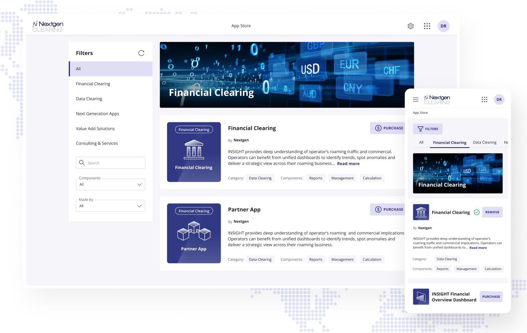527x333 pixels.
Task: Open settings gear in desktop header
Action: [411, 26]
